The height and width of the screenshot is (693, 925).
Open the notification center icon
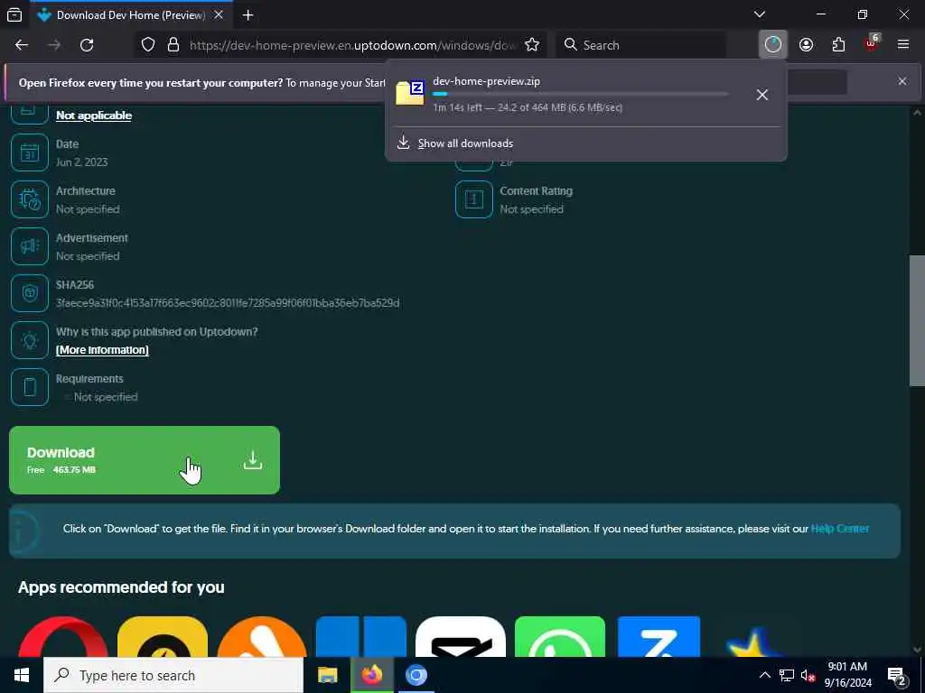[x=897, y=677]
